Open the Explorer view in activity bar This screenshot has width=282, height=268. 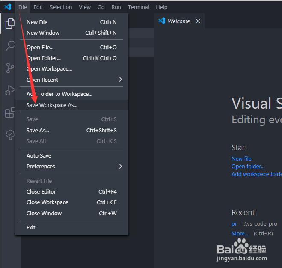point(10,24)
